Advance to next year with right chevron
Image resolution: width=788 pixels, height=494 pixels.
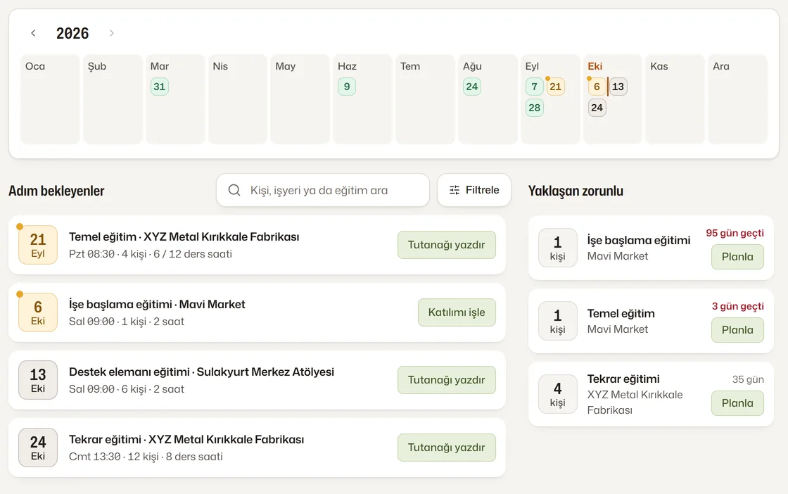pyautogui.click(x=112, y=33)
